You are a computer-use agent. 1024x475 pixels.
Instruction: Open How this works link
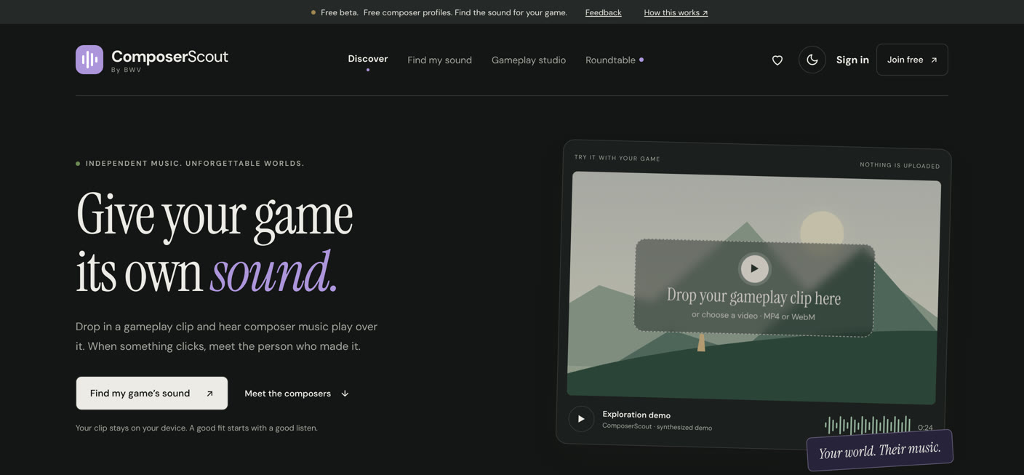[676, 12]
